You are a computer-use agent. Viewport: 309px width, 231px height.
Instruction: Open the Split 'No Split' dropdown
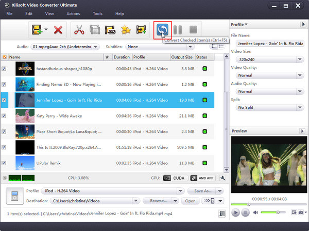(x=267, y=107)
